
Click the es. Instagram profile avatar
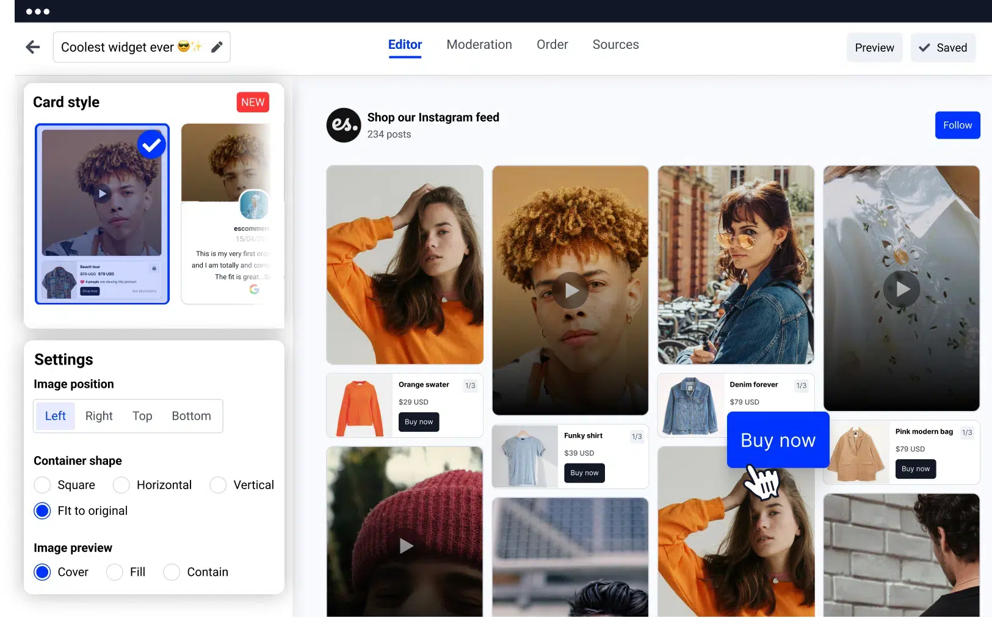coord(343,125)
